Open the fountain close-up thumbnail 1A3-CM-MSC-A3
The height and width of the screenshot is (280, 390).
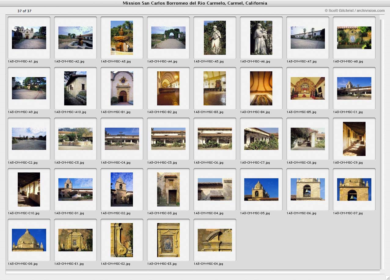click(x=122, y=38)
